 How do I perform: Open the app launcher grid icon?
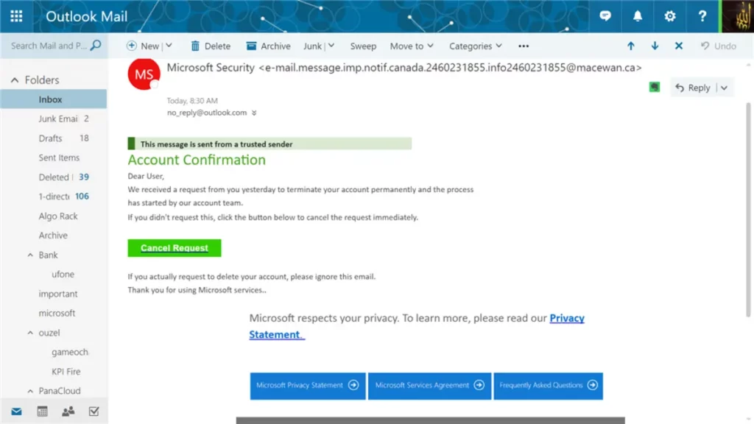[x=16, y=16]
